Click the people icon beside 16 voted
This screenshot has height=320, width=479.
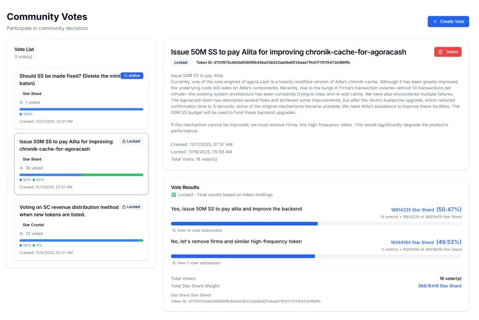[x=22, y=168]
